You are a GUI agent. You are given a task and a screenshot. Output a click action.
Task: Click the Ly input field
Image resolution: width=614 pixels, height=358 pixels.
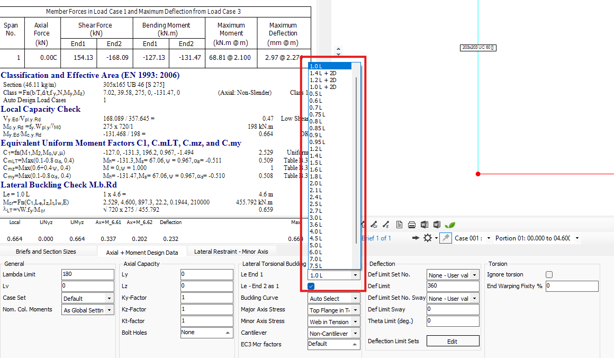(207, 274)
